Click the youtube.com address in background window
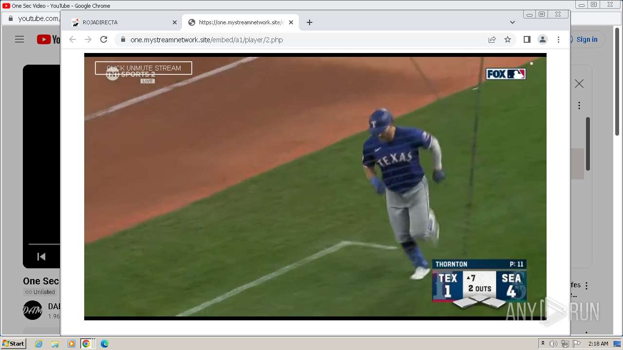Viewport: 623px width, 350px height. click(38, 18)
